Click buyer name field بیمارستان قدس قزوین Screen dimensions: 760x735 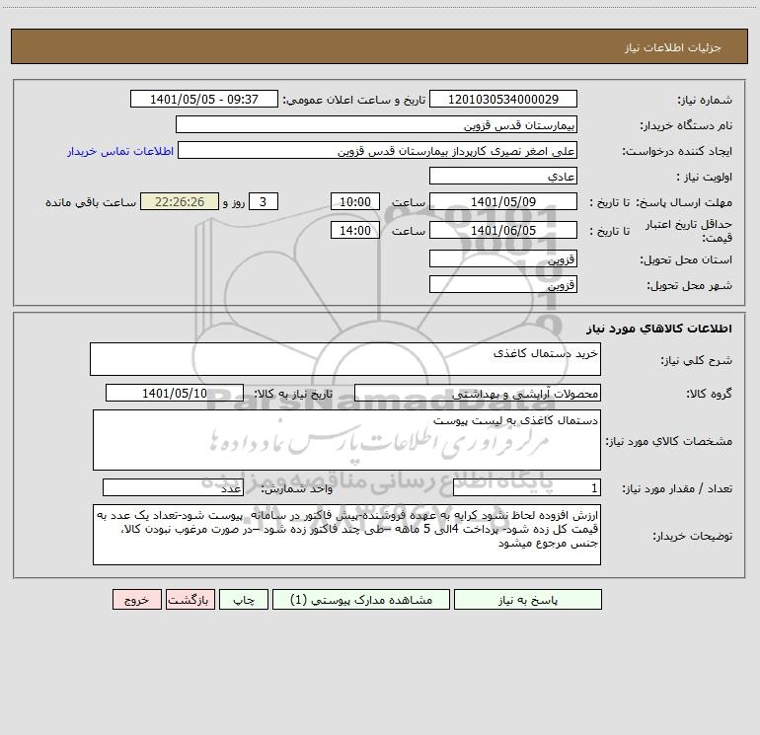point(376,125)
